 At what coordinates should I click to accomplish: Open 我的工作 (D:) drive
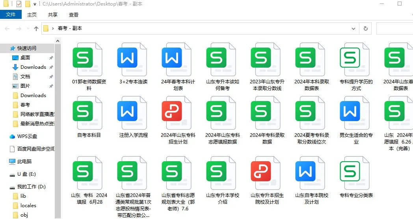tap(32, 187)
